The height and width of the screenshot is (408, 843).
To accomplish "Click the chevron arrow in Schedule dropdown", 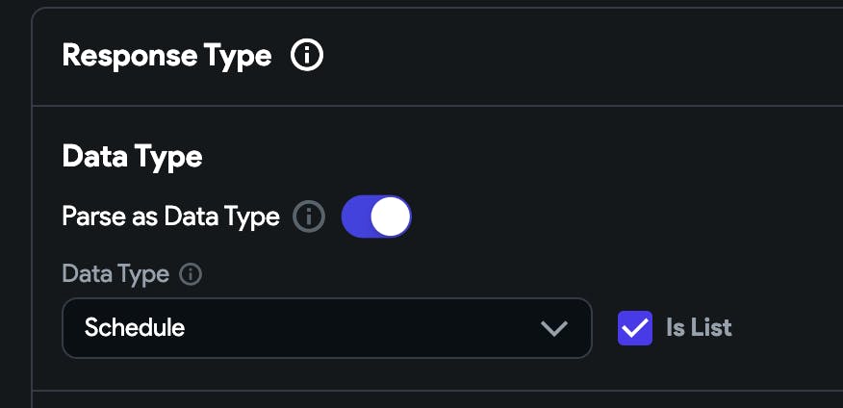I will (x=553, y=328).
